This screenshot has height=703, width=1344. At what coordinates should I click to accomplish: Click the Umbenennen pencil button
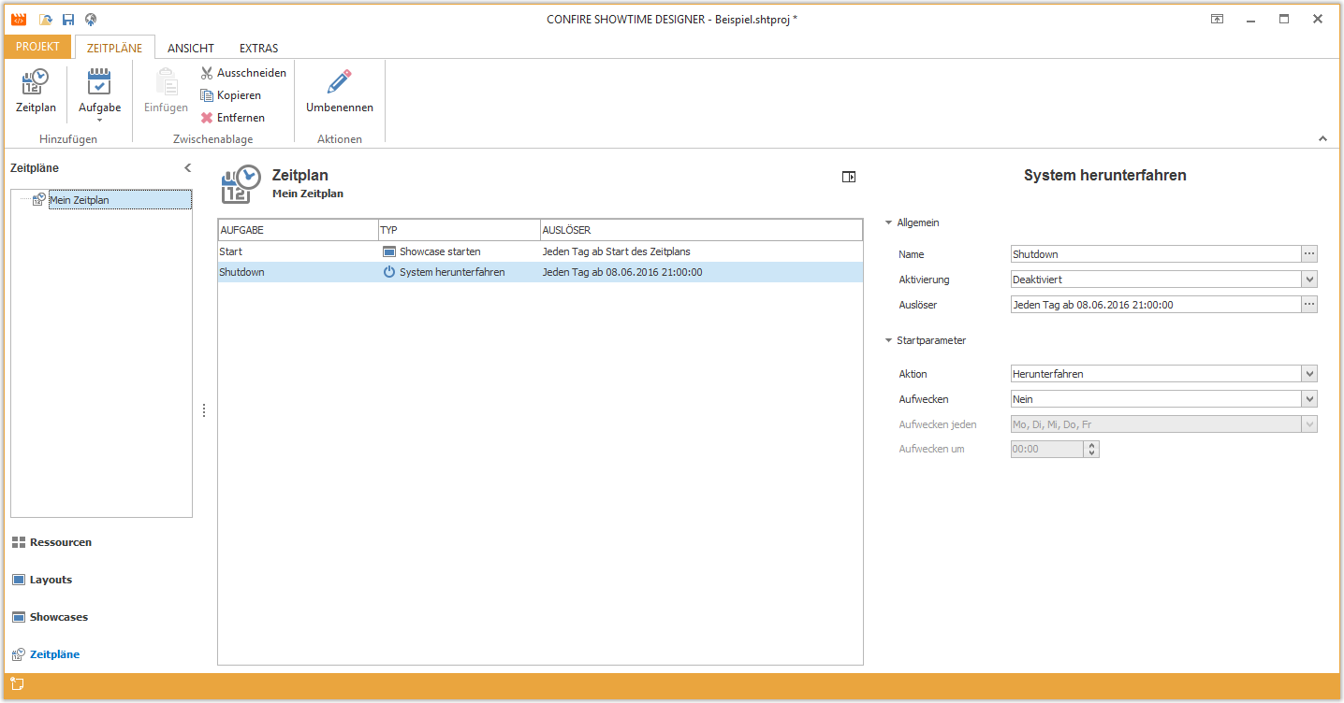(340, 92)
